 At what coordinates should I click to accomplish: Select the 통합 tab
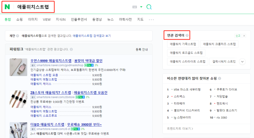pos(8,20)
